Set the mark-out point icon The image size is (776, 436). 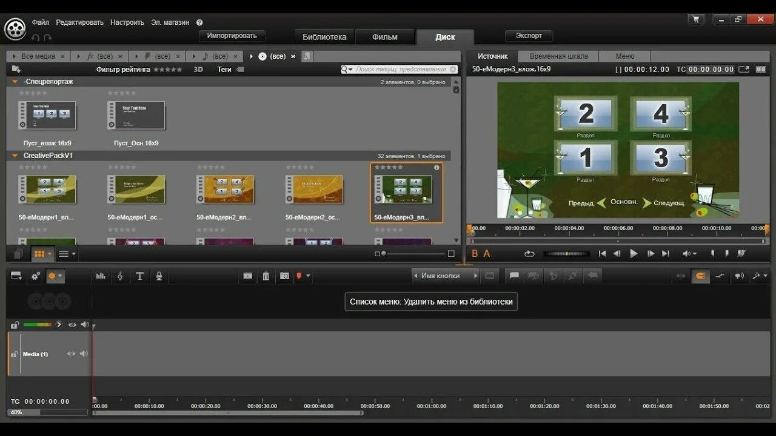(x=727, y=254)
